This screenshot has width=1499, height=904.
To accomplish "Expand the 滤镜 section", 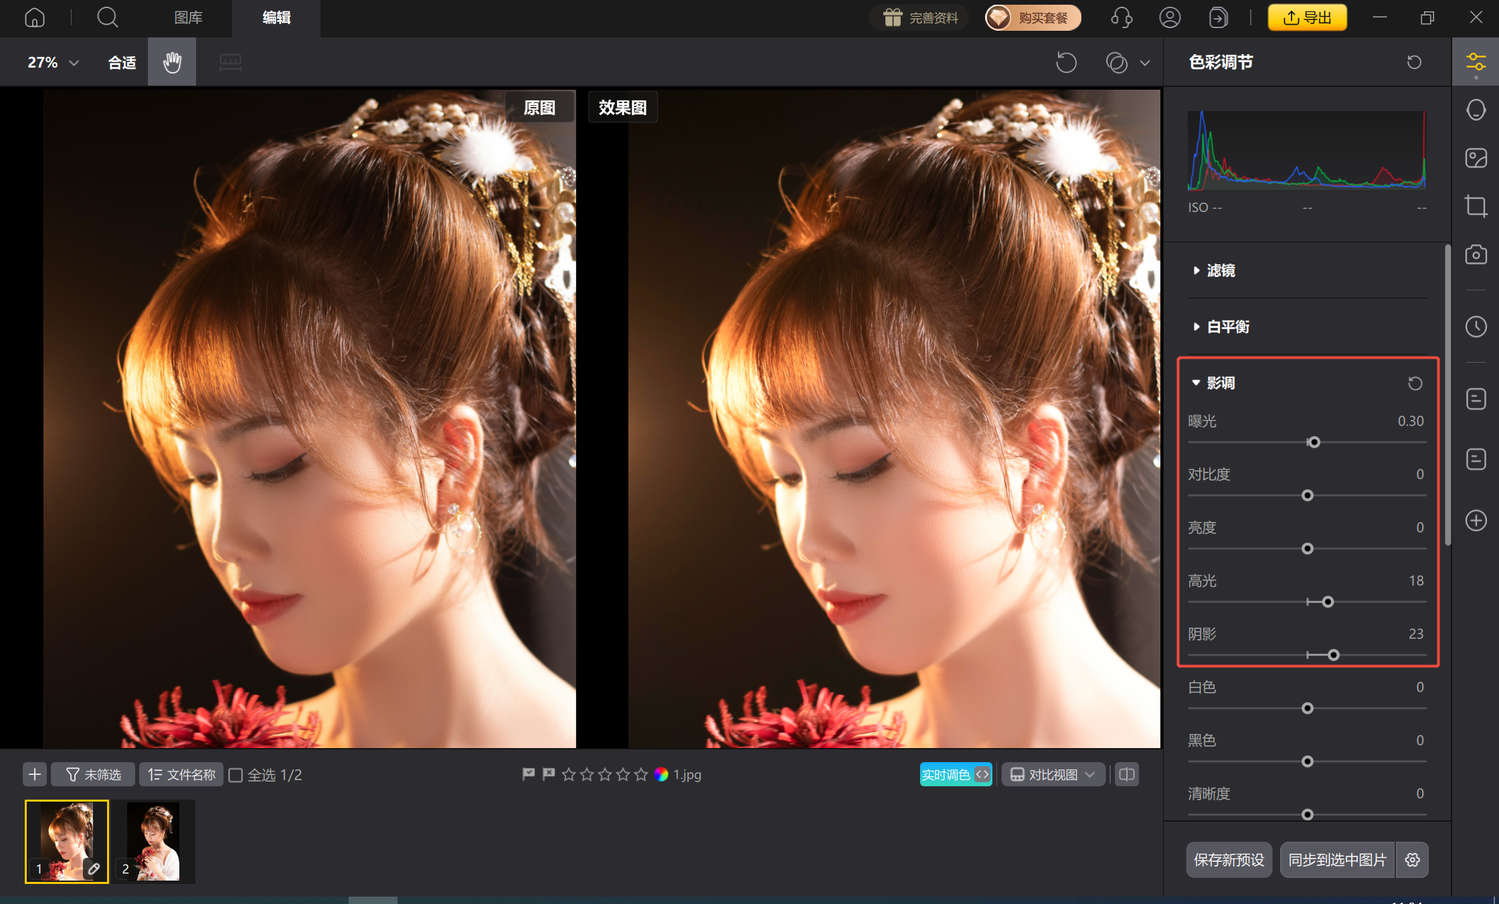I will pyautogui.click(x=1221, y=270).
